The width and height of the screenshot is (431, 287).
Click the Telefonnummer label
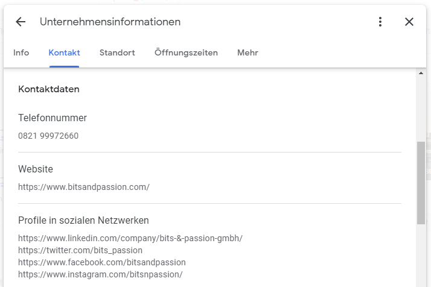click(x=53, y=118)
